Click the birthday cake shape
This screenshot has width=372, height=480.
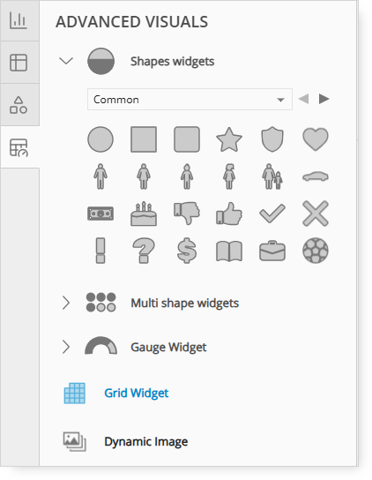pyautogui.click(x=144, y=214)
